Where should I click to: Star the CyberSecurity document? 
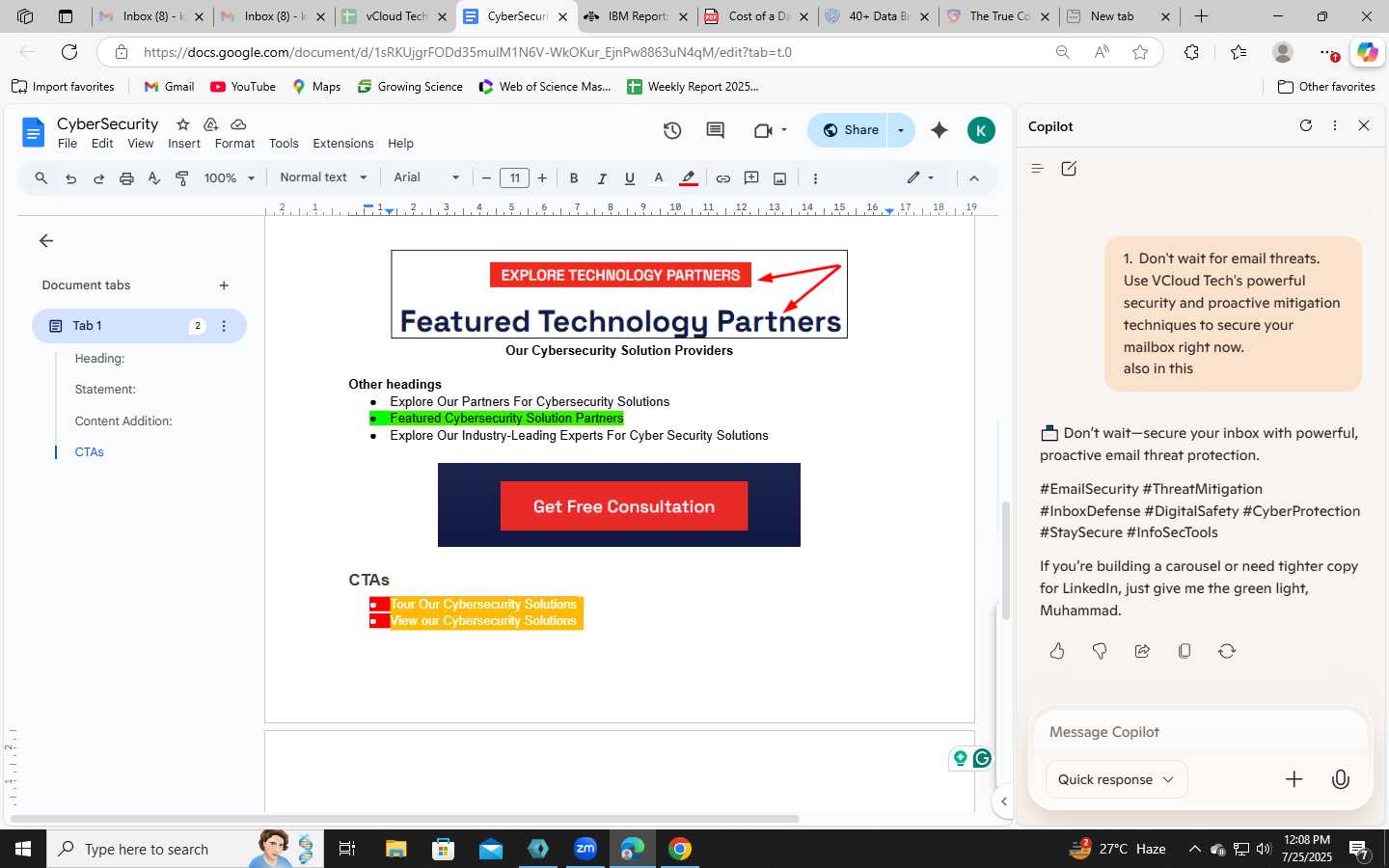click(182, 124)
